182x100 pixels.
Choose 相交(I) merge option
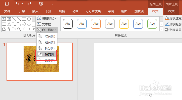(x=46, y=54)
